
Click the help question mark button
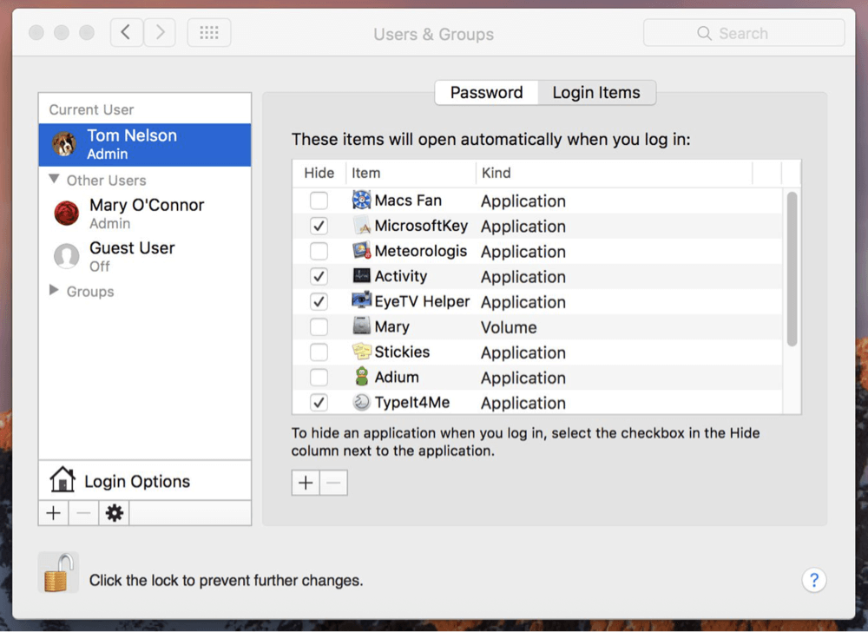click(x=813, y=580)
